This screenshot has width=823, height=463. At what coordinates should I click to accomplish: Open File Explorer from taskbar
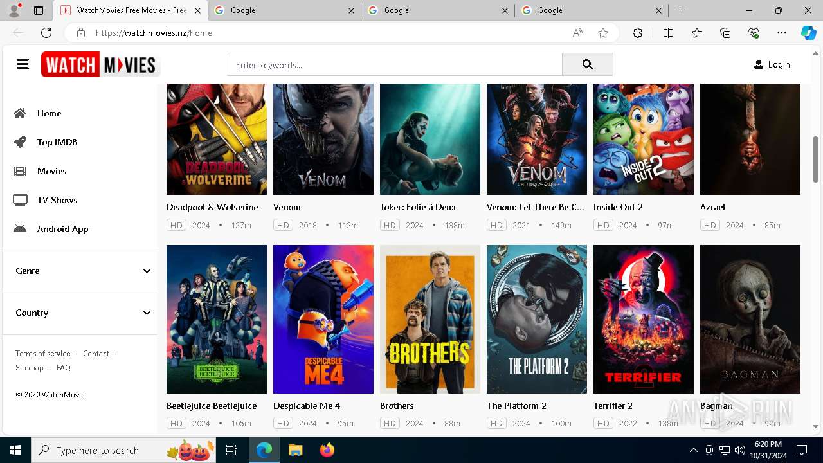point(295,450)
